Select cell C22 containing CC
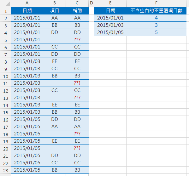This screenshot has height=176, width=189. click(x=77, y=163)
